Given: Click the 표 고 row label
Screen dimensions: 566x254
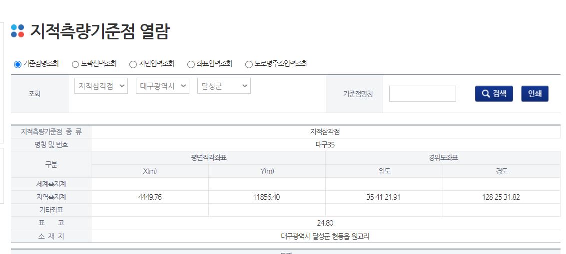Looking at the screenshot, I should pos(51,223).
